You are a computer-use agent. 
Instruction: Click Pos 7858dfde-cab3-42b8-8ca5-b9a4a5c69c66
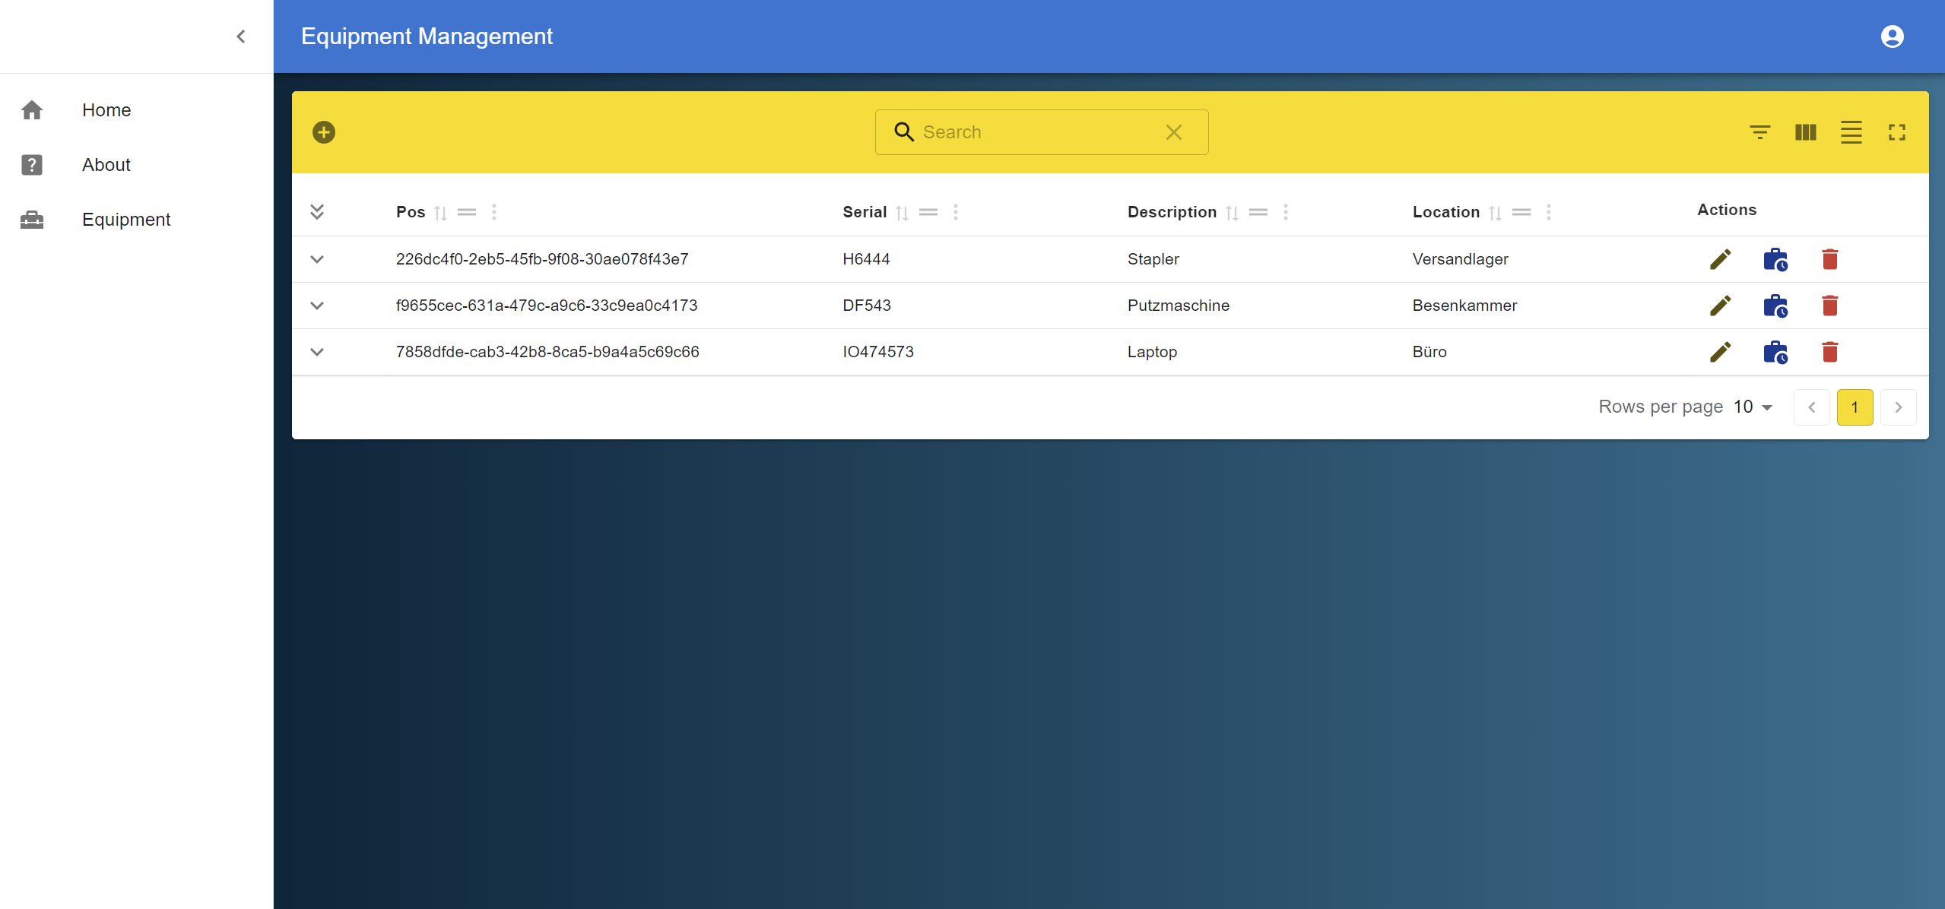click(x=547, y=352)
